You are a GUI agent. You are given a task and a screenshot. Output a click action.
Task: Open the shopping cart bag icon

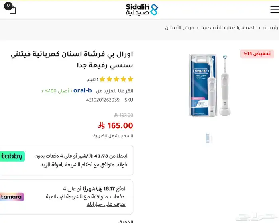click(10, 8)
